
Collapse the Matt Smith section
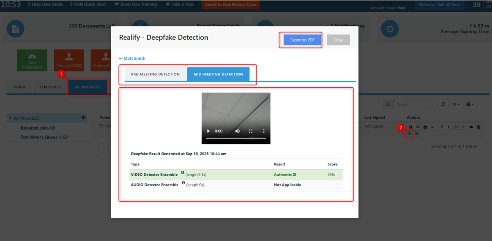pyautogui.click(x=132, y=59)
